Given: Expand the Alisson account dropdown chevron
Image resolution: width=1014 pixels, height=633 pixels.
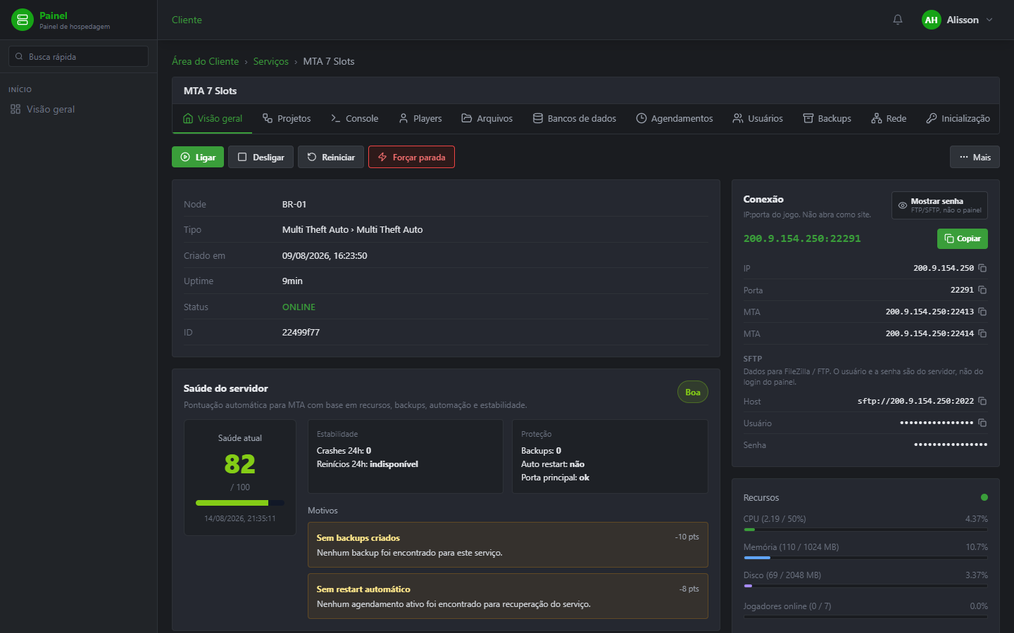Looking at the screenshot, I should pyautogui.click(x=989, y=20).
